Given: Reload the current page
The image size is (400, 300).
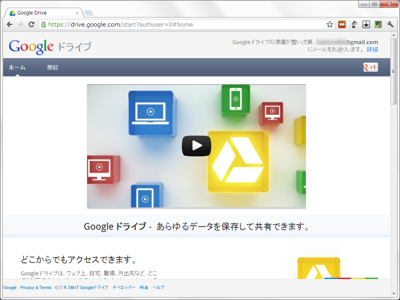Looking at the screenshot, I should pos(31,24).
